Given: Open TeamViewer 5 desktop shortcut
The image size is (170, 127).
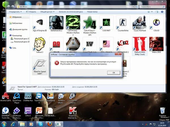Looking at the screenshot, I should pyautogui.click(x=39, y=98).
